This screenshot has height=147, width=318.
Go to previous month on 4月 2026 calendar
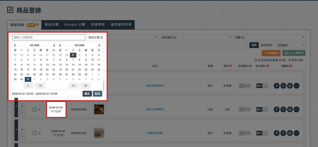pos(60,45)
